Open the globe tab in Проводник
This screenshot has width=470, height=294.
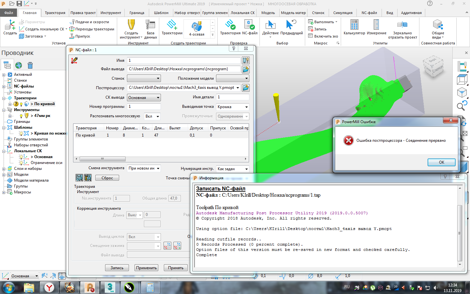point(19,65)
